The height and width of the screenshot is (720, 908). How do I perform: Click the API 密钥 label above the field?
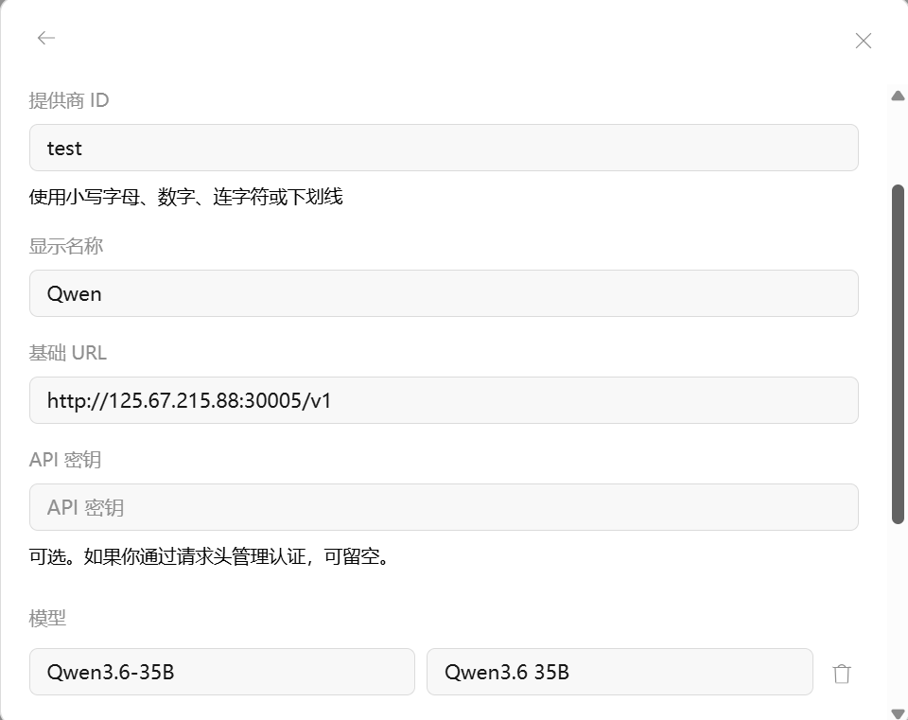(x=65, y=459)
